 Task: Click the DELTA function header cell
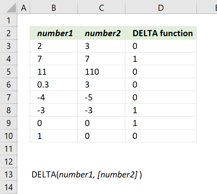point(161,33)
